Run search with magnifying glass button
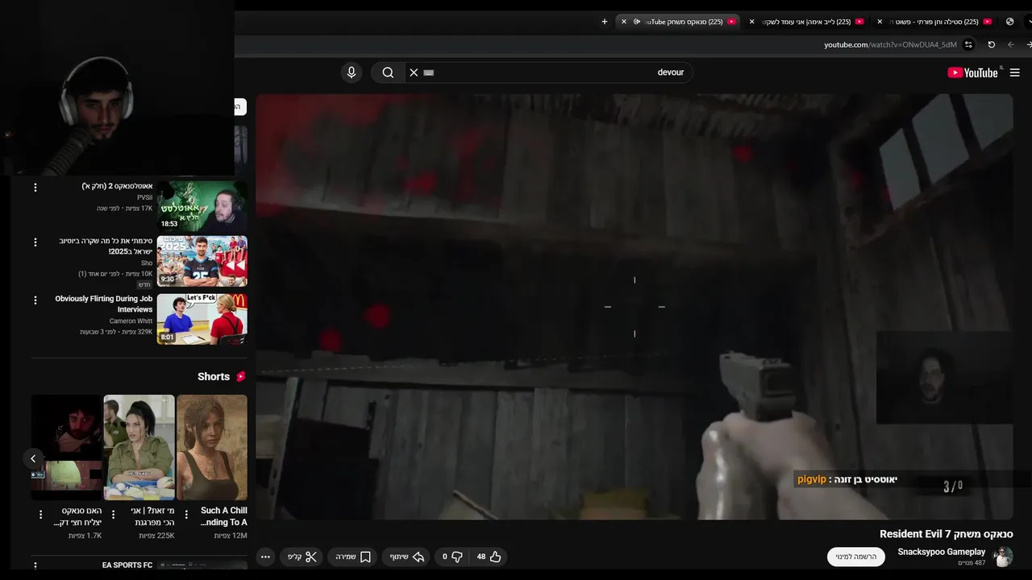The image size is (1032, 580). [388, 72]
